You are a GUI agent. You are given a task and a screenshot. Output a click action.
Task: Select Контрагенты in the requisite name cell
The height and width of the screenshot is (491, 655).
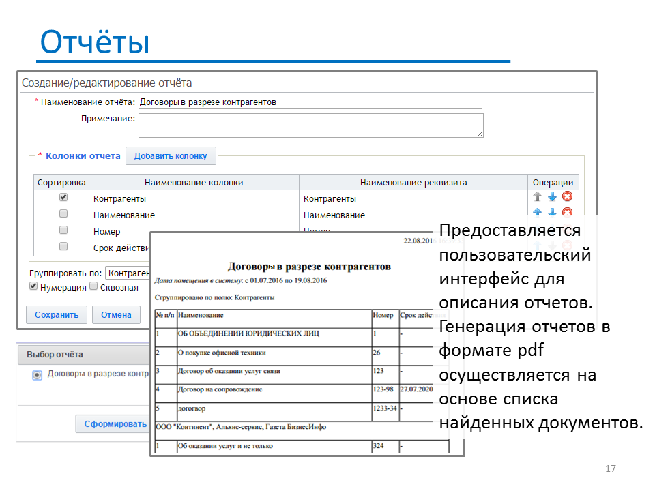coord(330,199)
